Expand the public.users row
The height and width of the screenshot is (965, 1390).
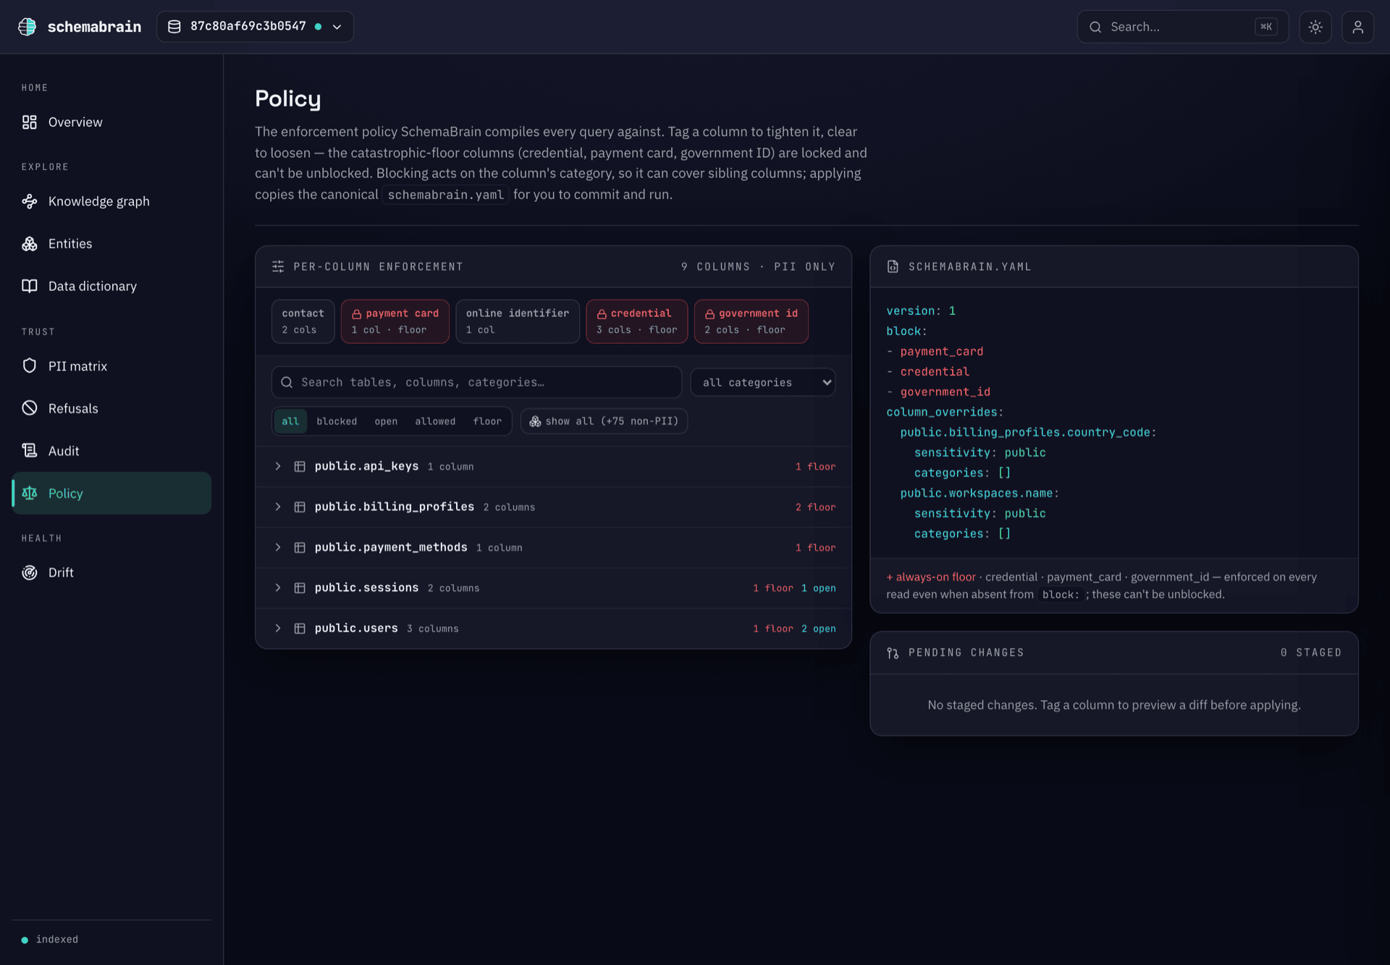point(553,629)
